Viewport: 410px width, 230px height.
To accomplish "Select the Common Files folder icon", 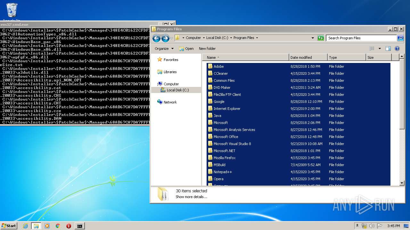I will point(210,80).
